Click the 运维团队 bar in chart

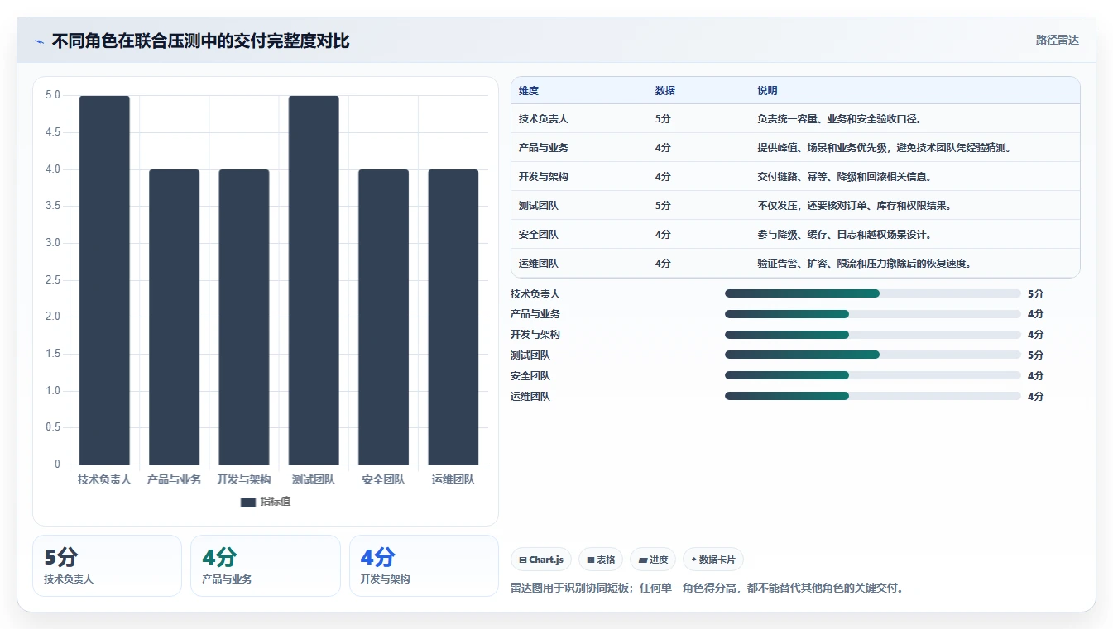pos(453,317)
